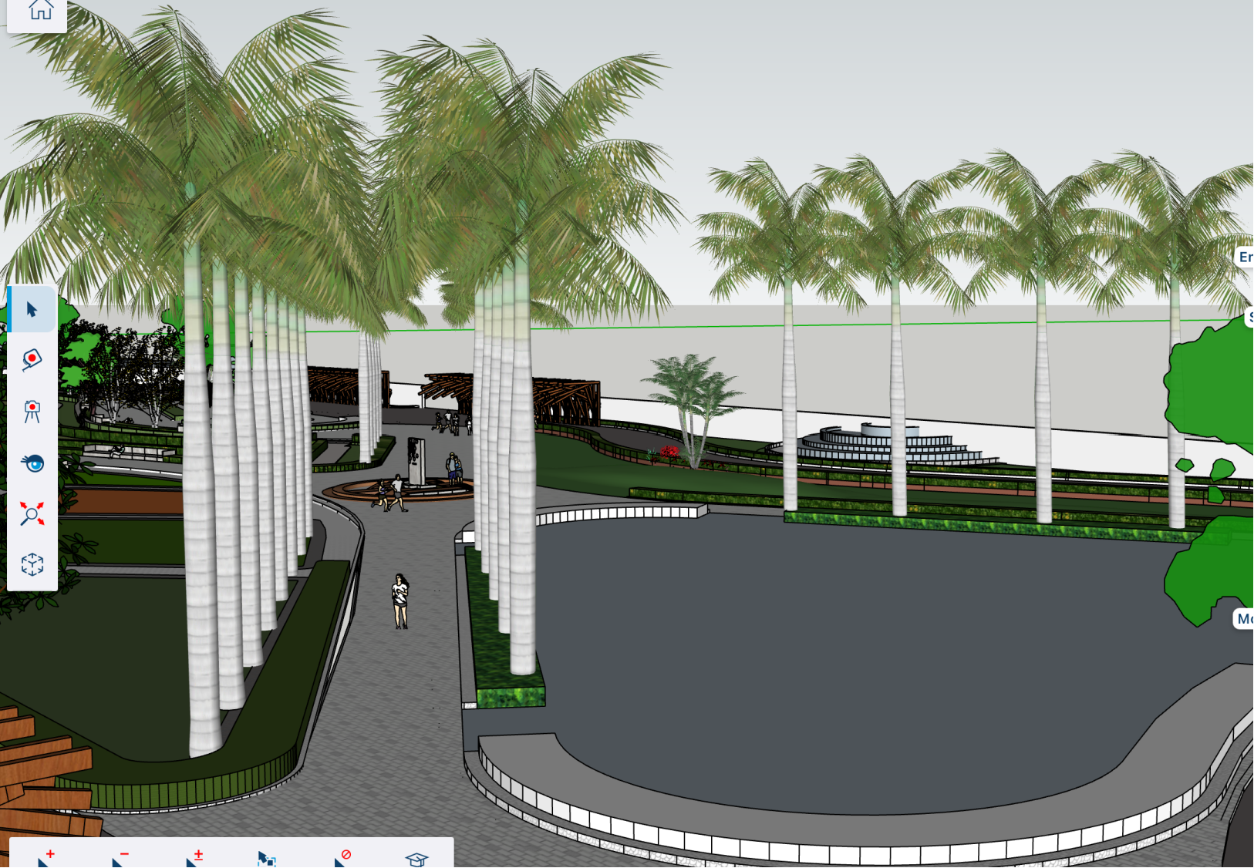Open the graduation cap Instructor icon

[416, 859]
